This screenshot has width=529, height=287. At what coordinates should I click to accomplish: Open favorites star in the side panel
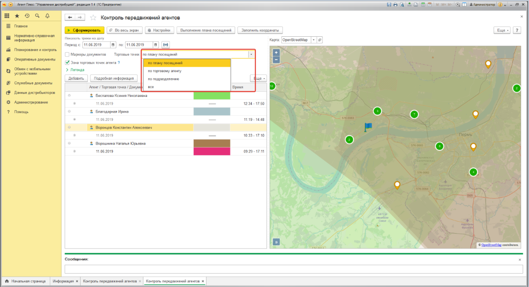pyautogui.click(x=17, y=16)
